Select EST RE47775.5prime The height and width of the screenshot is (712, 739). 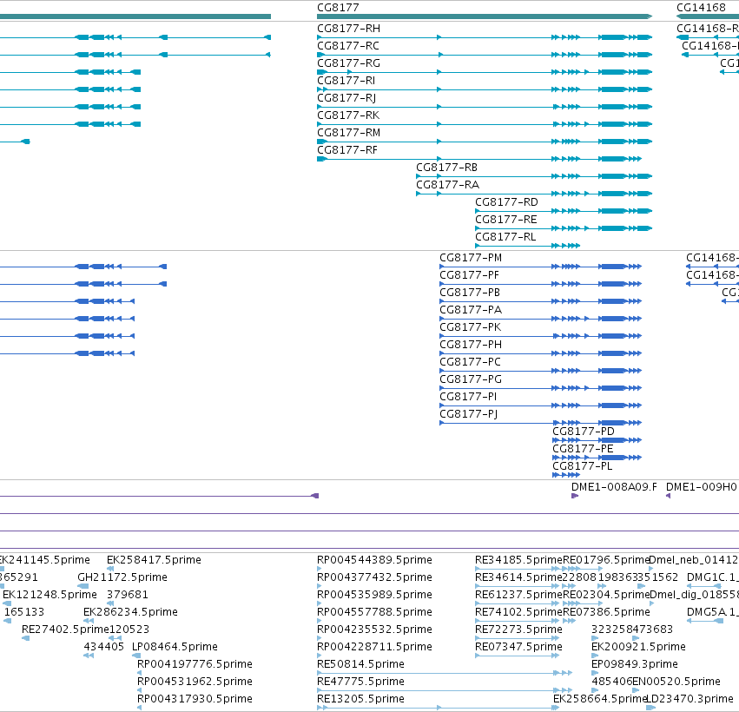[x=360, y=682]
